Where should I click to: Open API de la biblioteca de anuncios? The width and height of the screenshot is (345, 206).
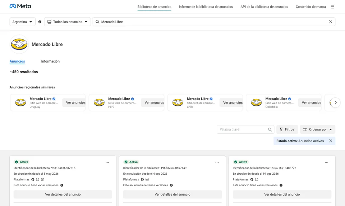[x=264, y=7]
